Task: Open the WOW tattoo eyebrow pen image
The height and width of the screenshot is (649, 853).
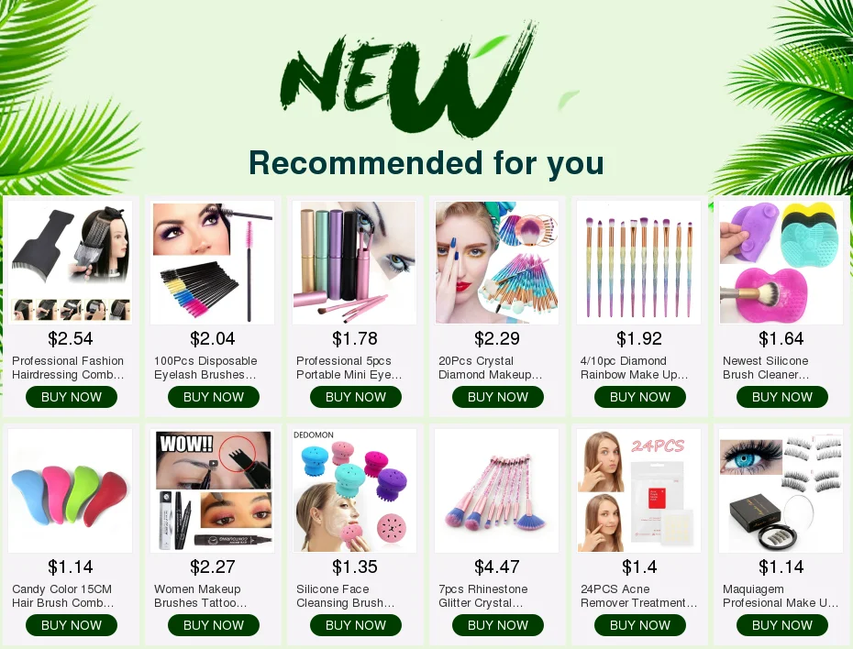Action: point(212,490)
